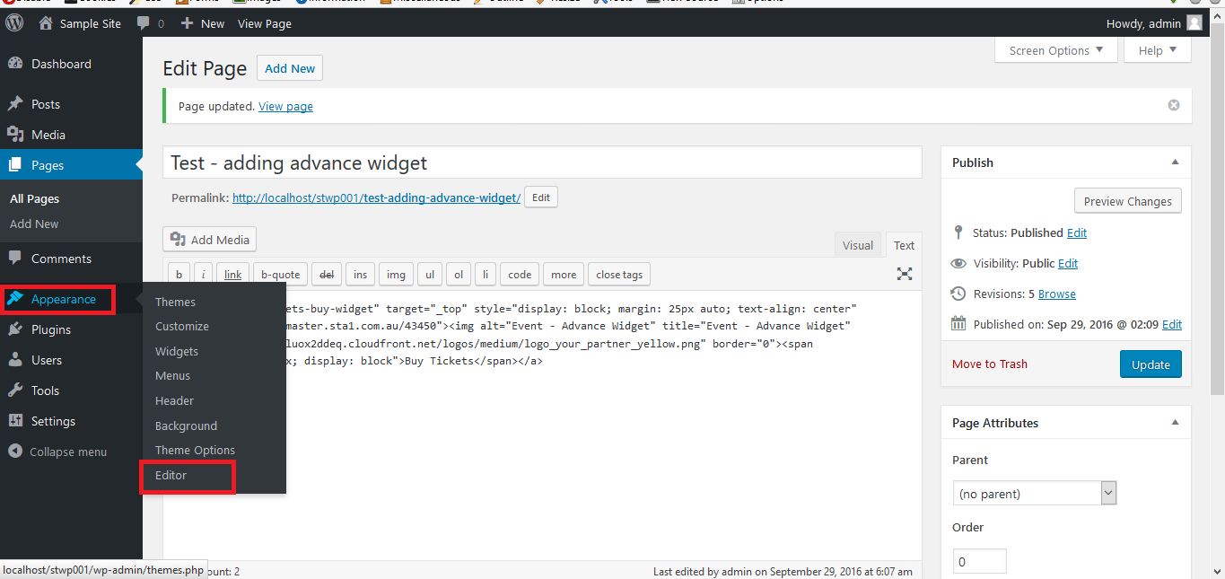Click the code quicktag button
The image size is (1225, 579).
(x=520, y=275)
